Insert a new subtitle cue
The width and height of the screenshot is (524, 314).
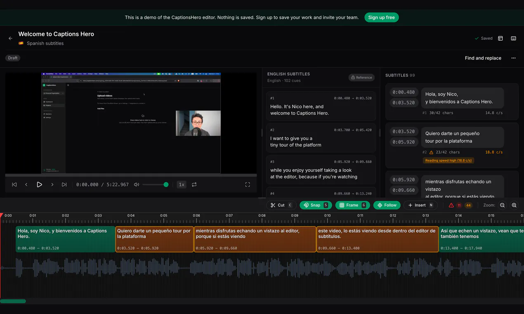(420, 205)
